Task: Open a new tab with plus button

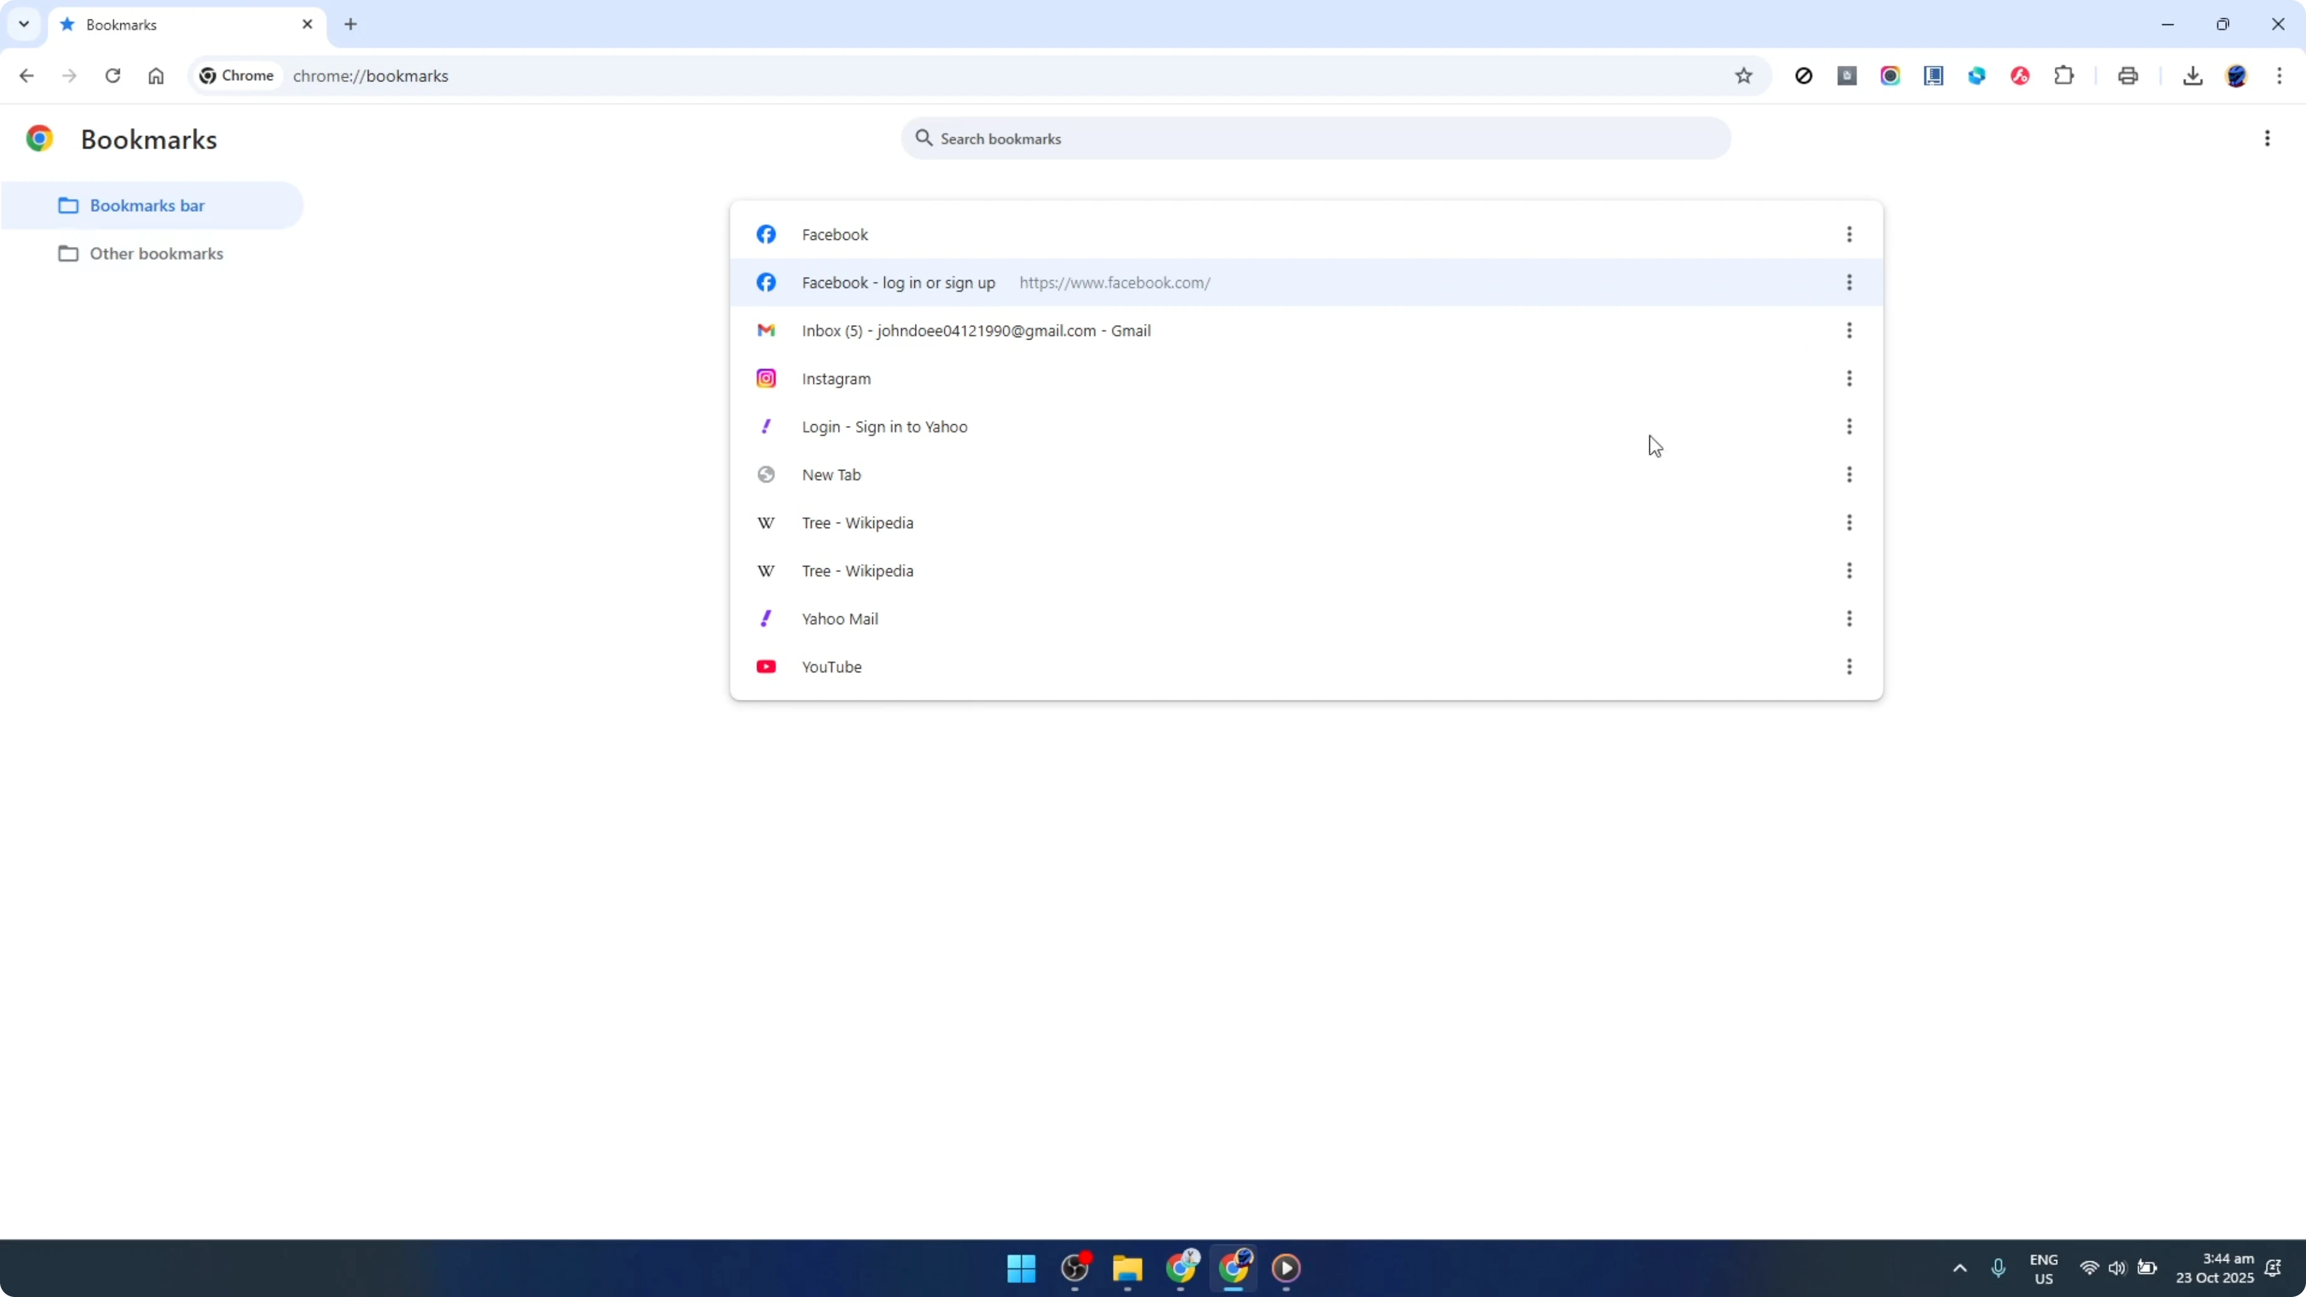Action: click(x=351, y=24)
